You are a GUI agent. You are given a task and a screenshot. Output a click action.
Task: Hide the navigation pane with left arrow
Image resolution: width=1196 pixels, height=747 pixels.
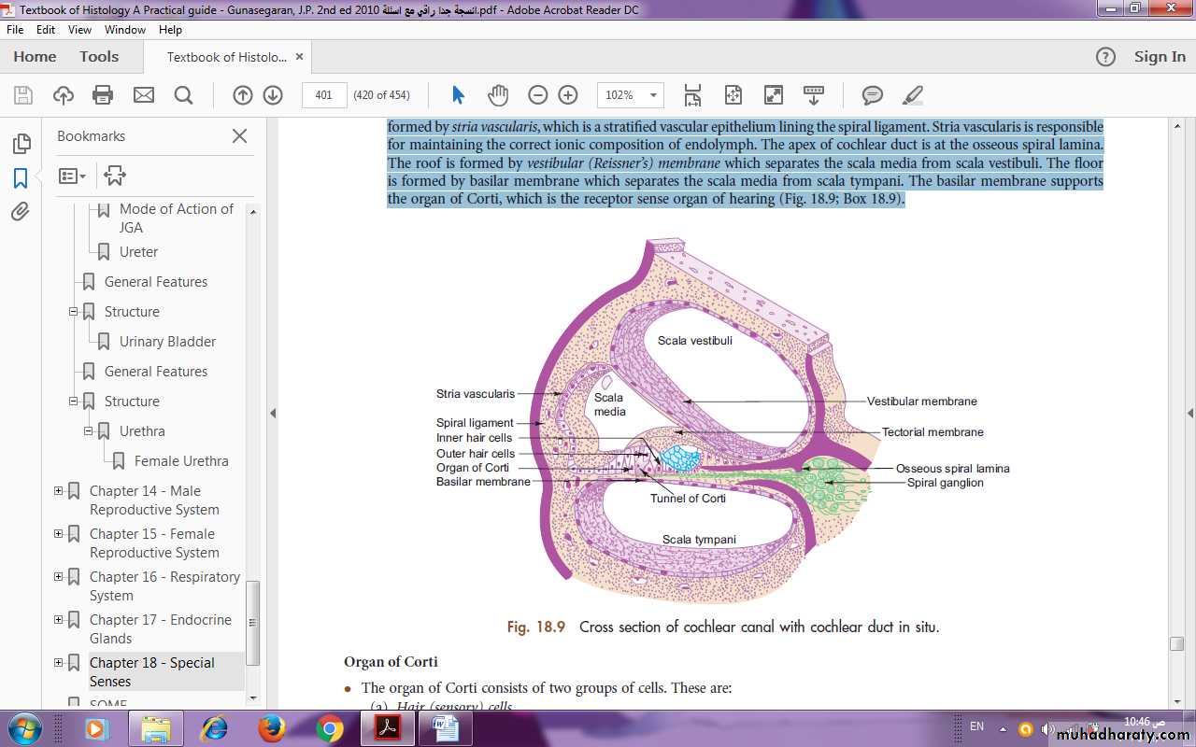(x=272, y=413)
